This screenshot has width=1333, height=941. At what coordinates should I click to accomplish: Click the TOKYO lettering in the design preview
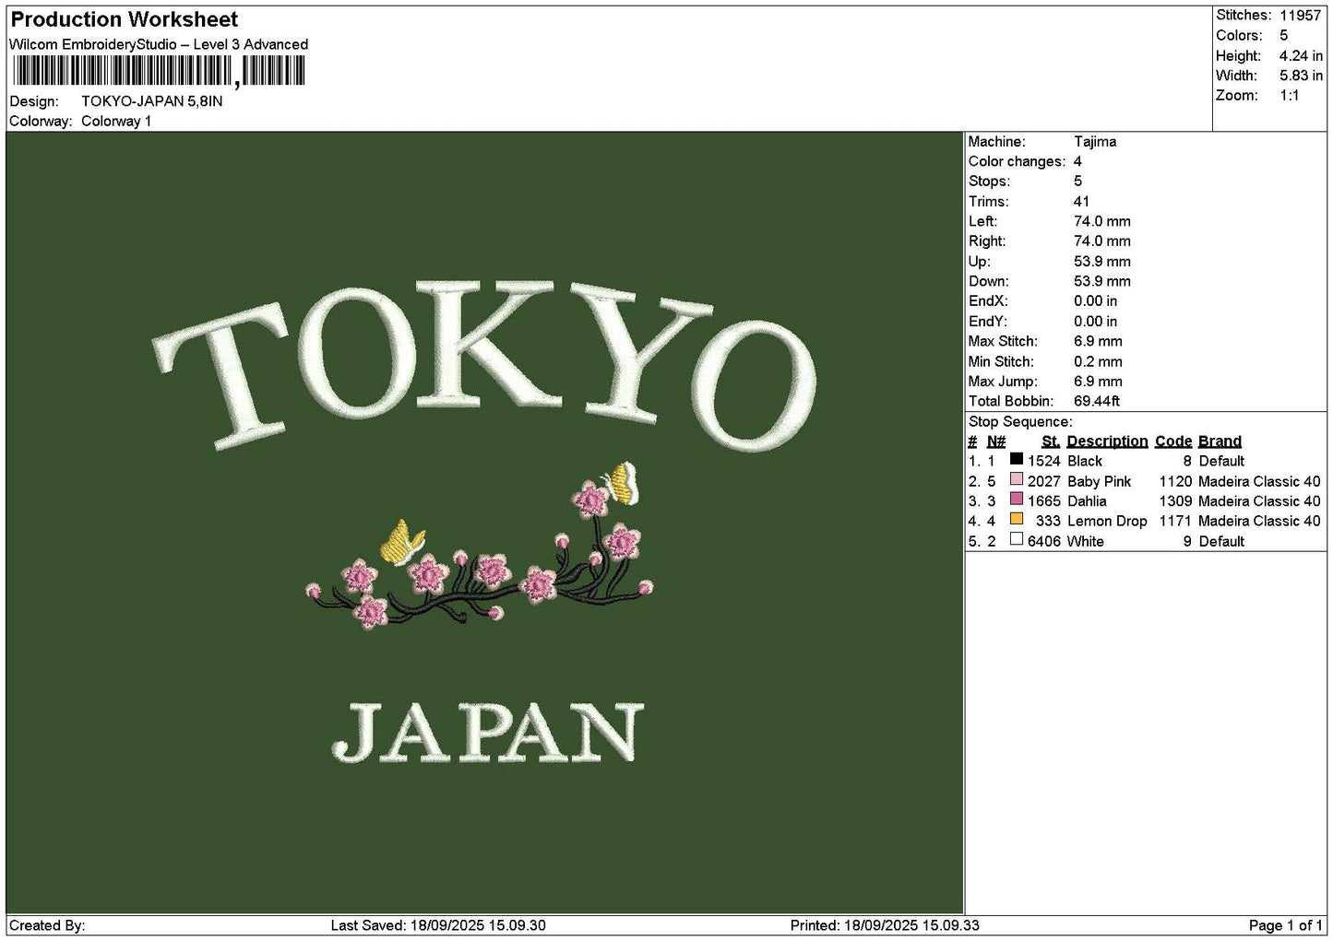click(x=484, y=364)
